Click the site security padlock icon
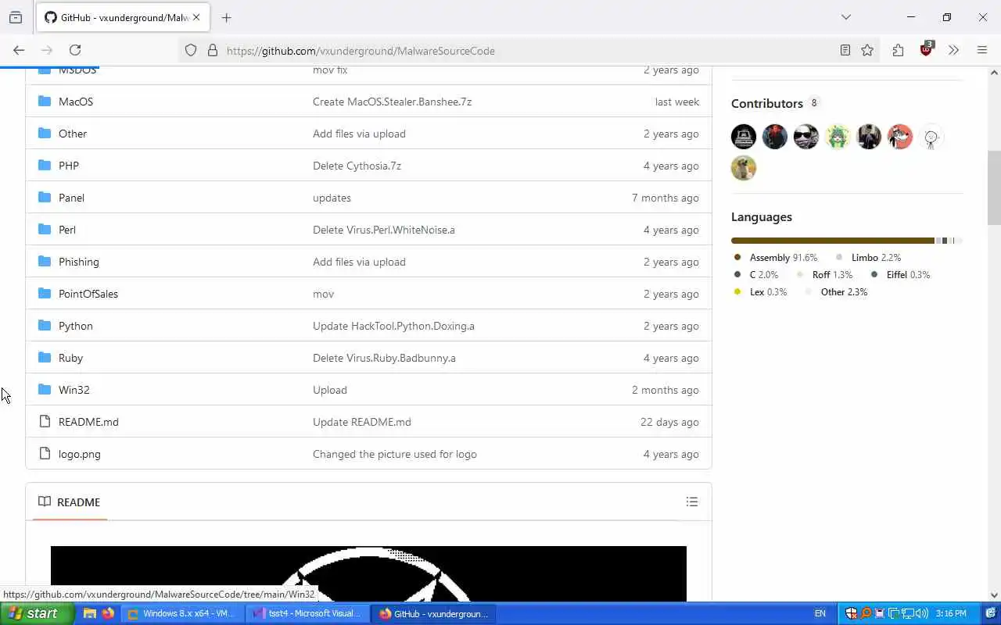 (x=212, y=50)
